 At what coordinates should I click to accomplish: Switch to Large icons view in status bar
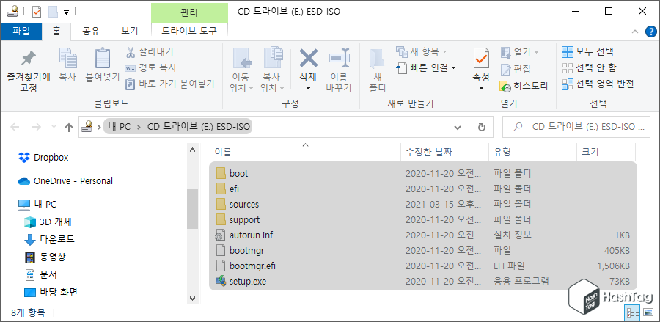point(648,312)
